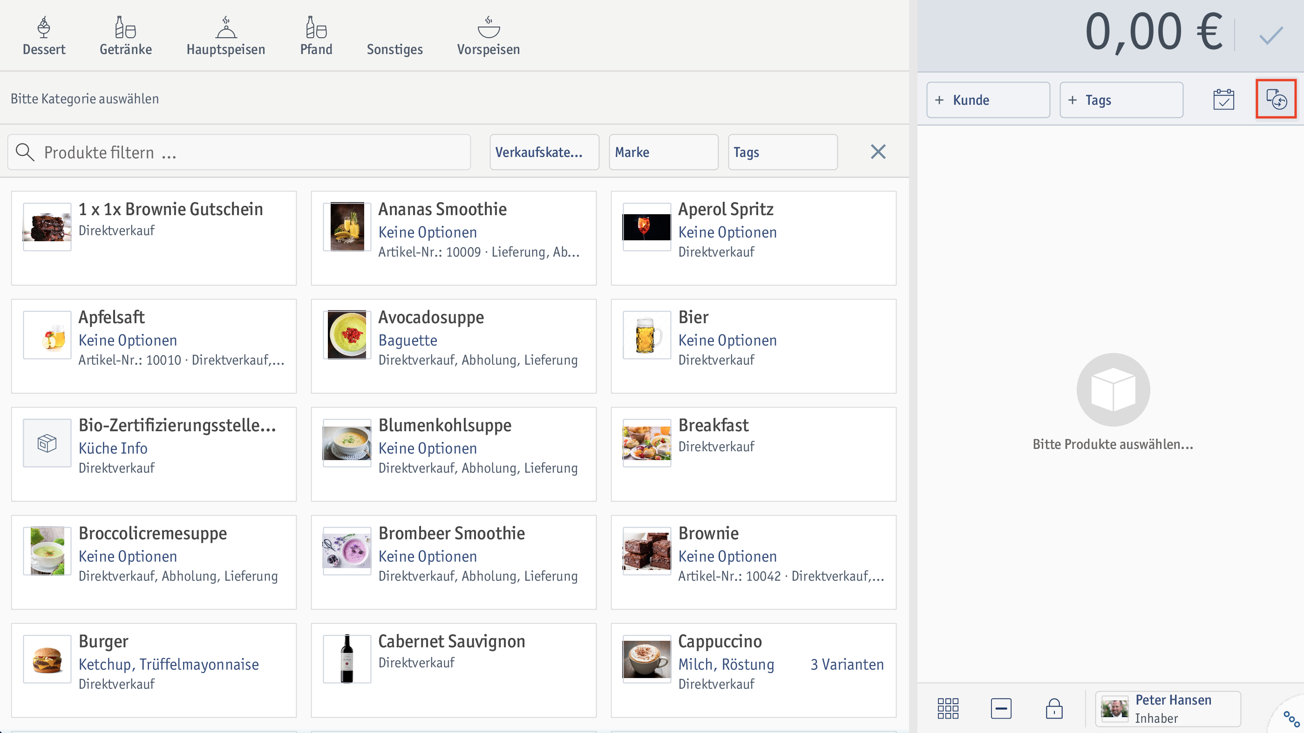Click the Burger thumbnail image
This screenshot has height=733, width=1304.
click(47, 659)
